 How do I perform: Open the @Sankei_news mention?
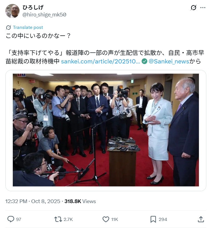169,61
